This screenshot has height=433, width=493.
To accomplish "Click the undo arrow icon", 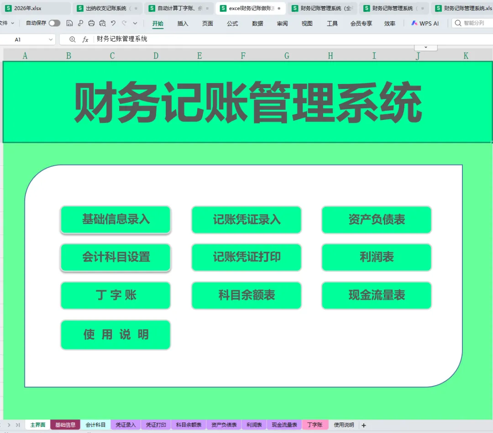I will (113, 23).
